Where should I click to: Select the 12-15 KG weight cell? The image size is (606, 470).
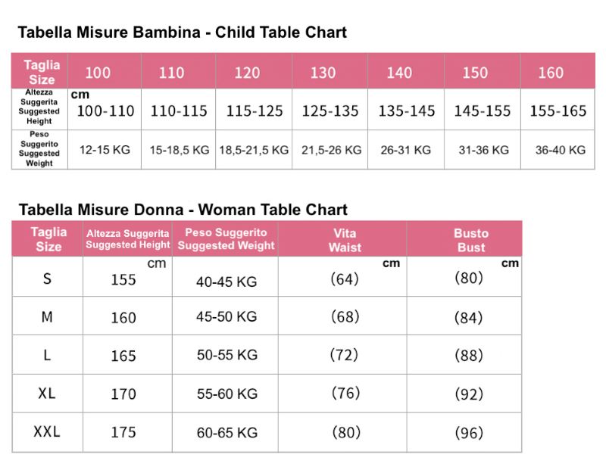[x=105, y=150]
